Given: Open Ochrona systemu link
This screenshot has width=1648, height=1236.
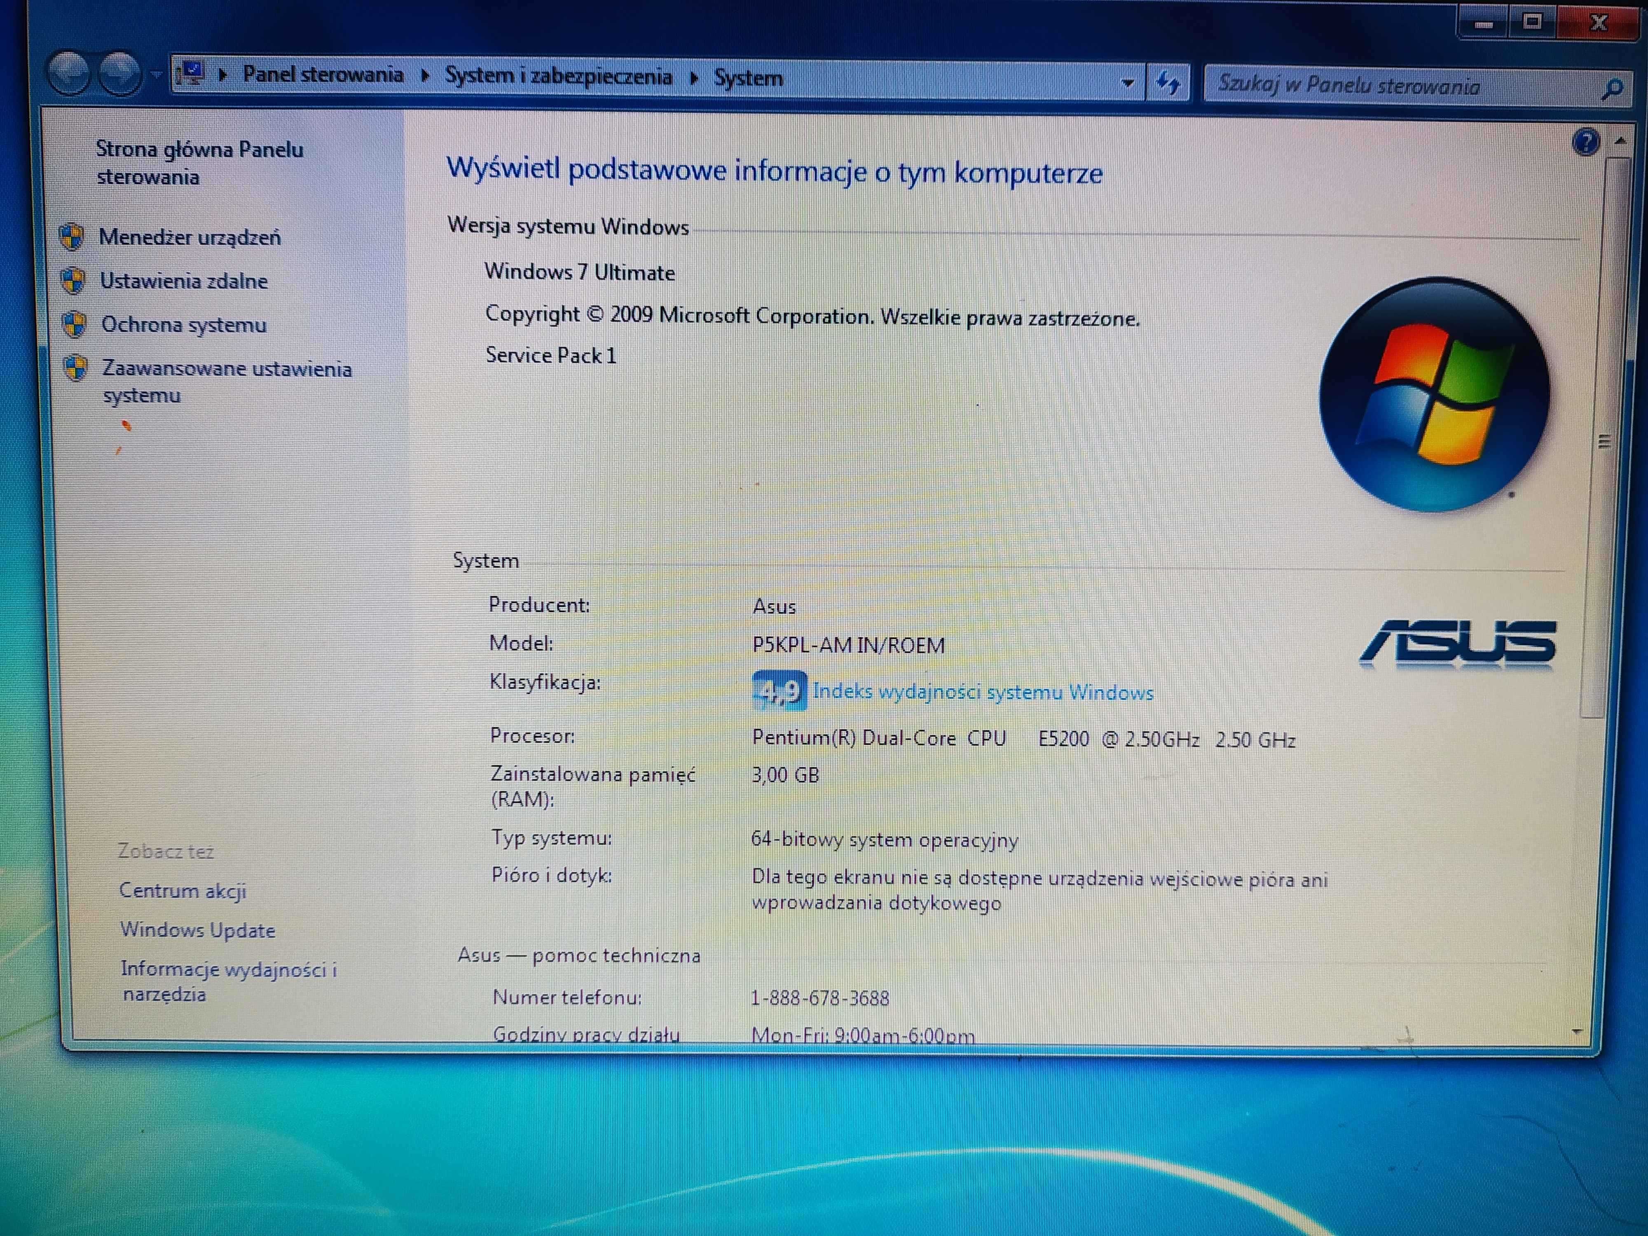Looking at the screenshot, I should (184, 325).
